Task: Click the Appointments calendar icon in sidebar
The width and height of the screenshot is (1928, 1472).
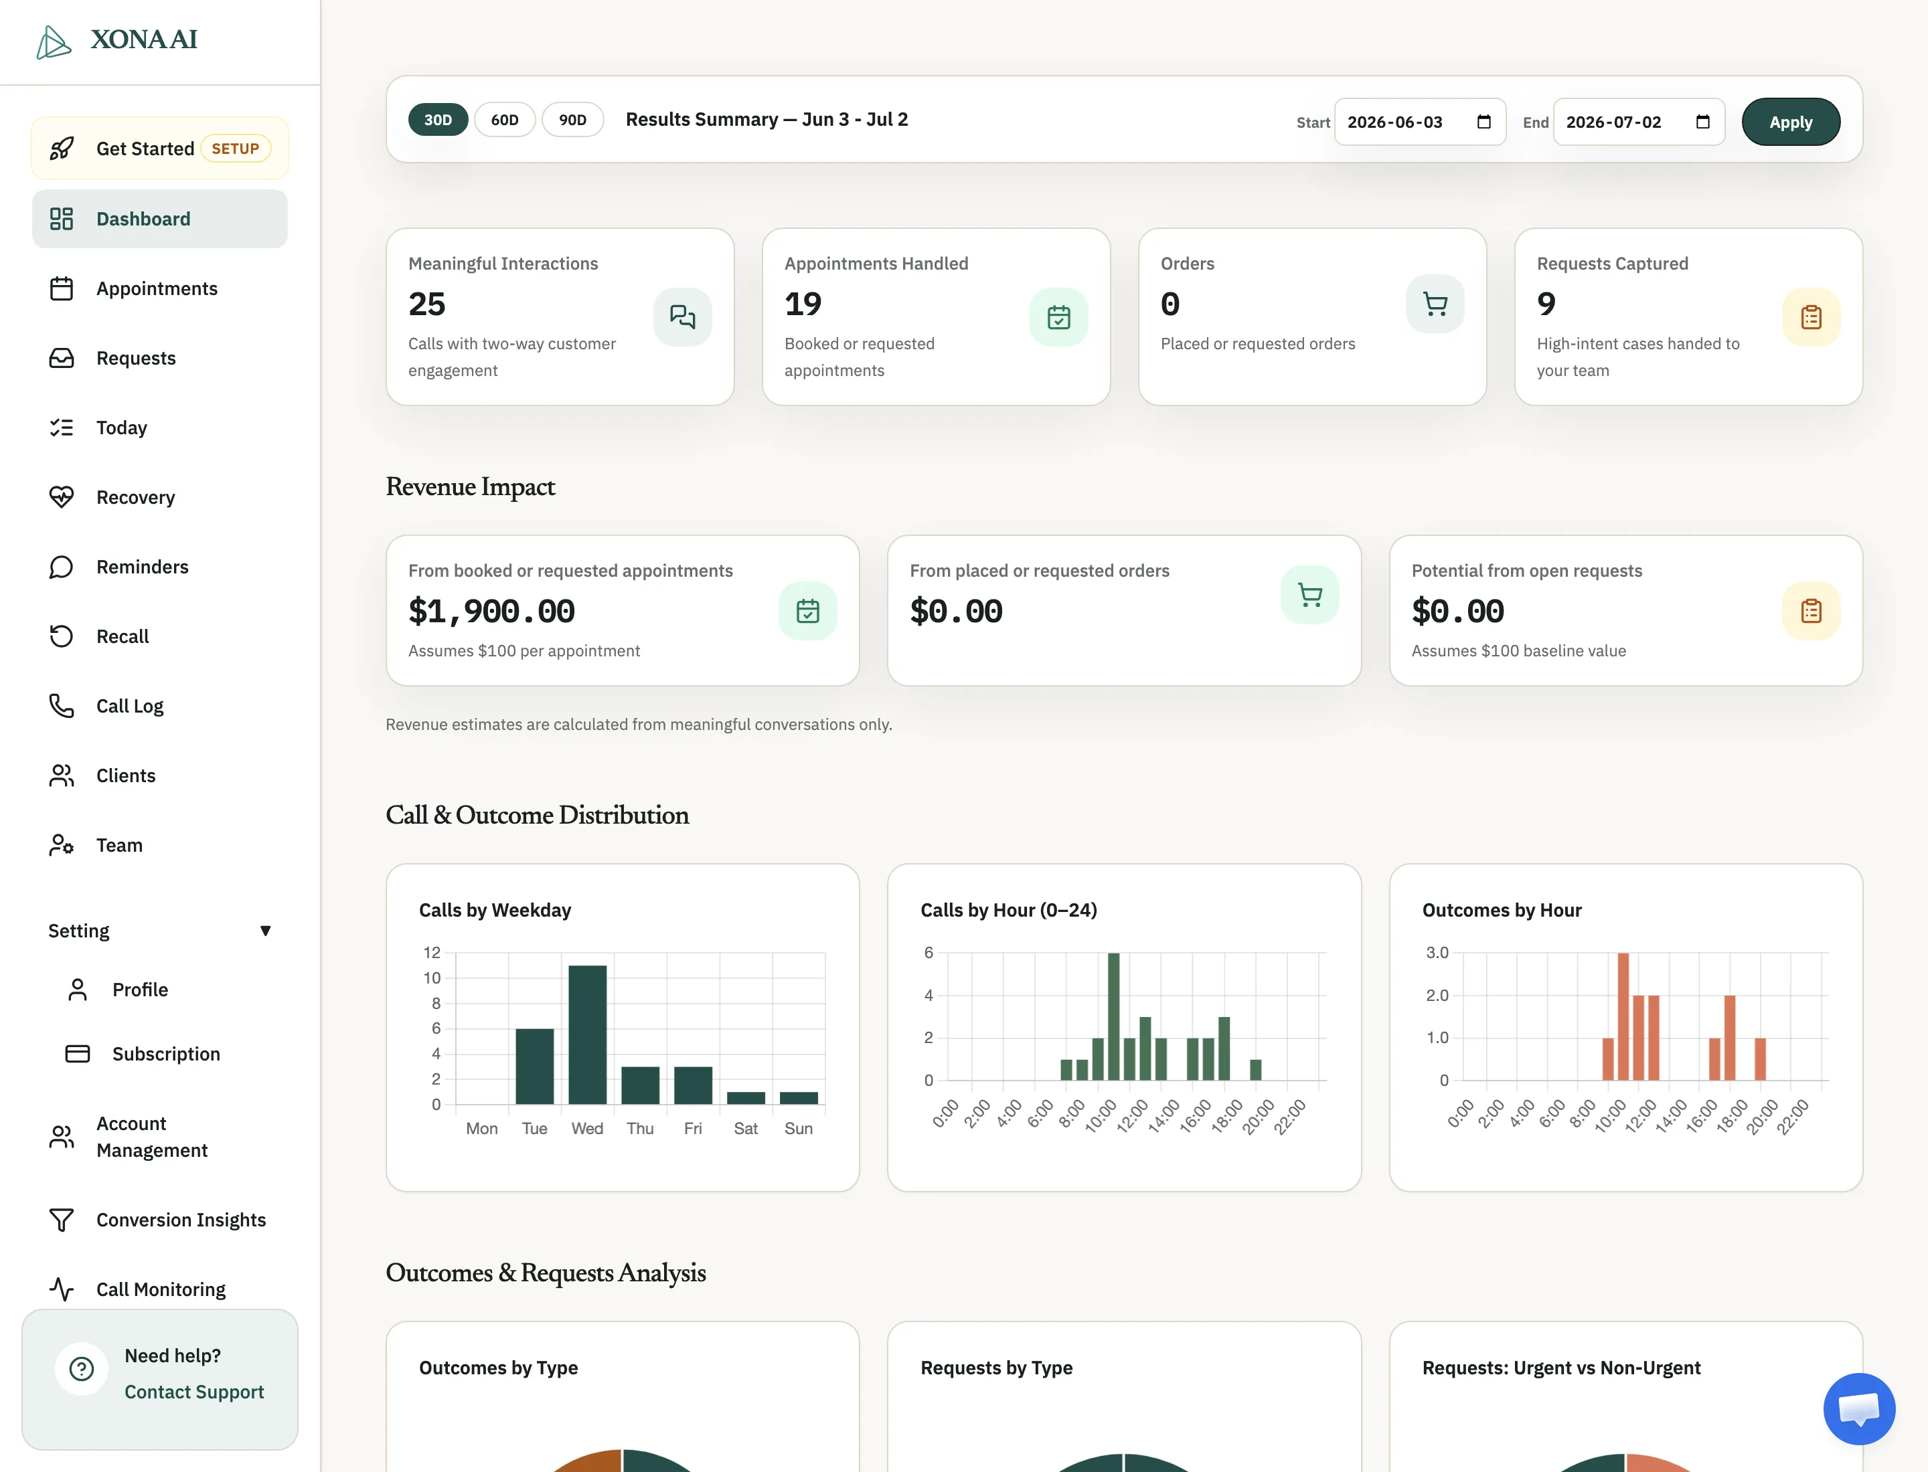Action: click(62, 288)
